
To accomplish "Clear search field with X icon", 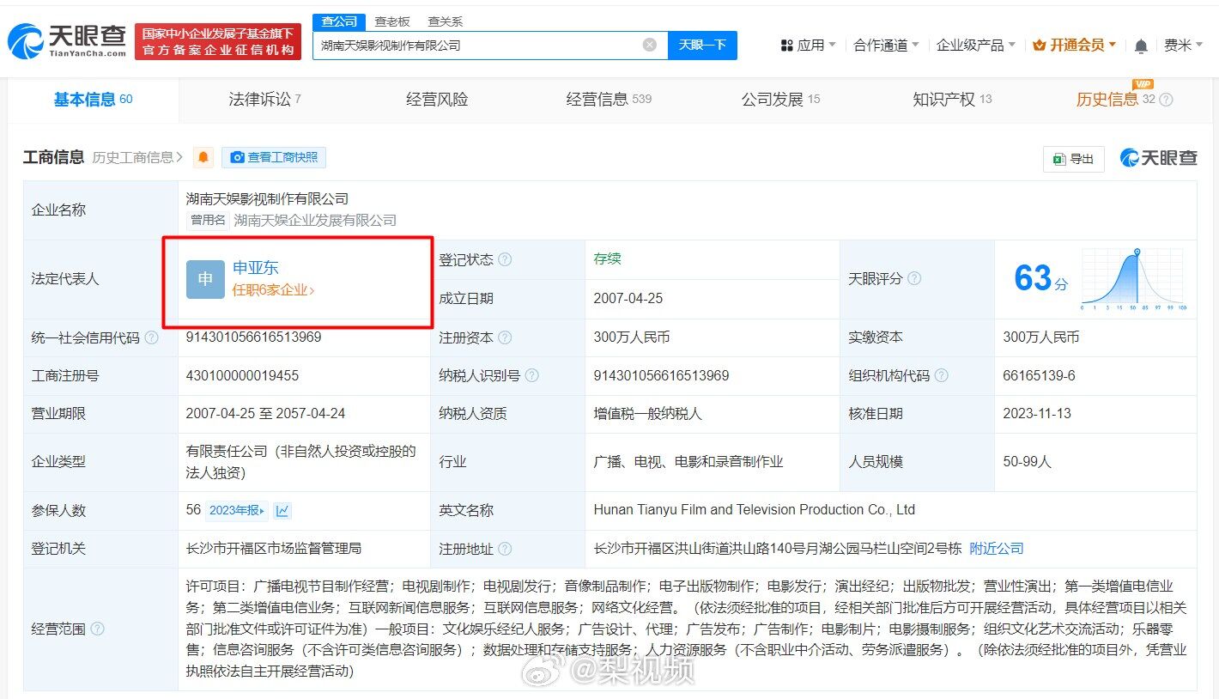I will (650, 45).
